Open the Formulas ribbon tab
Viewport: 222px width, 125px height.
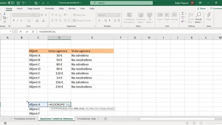coord(49,8)
